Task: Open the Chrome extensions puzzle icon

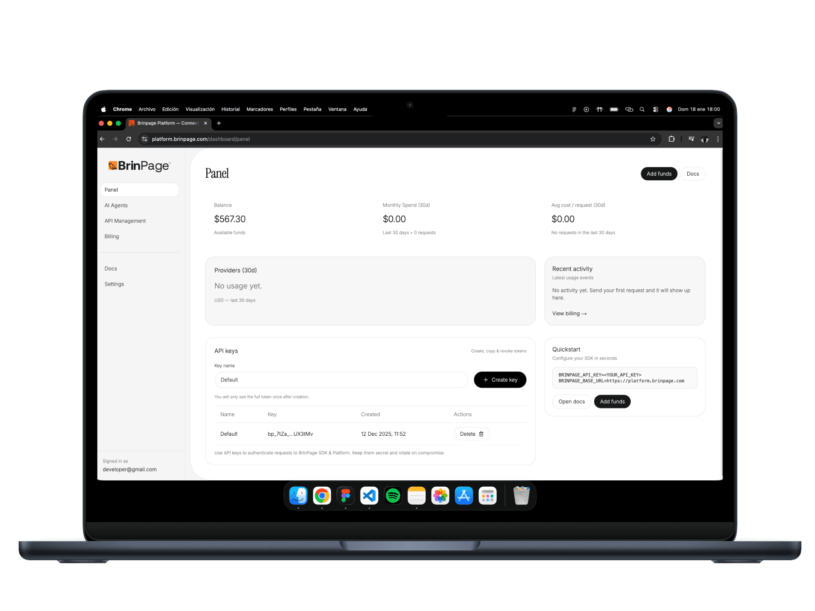Action: pos(672,139)
